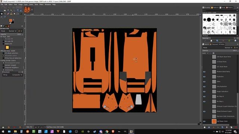Select Fill whole selection option
The width and height of the screenshot is (239, 134).
coord(3,53)
